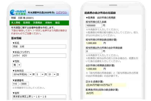The image size is (151, 101).
Task: Open the 確認 tab
Action: (x=57, y=23)
